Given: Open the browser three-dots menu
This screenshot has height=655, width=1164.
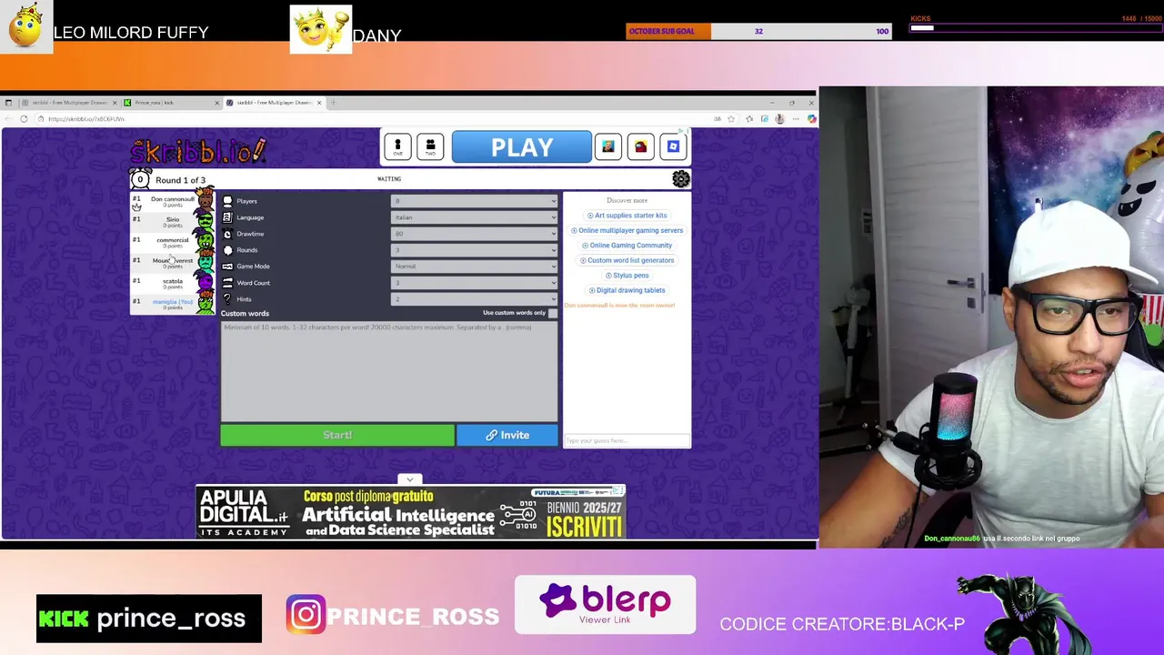Looking at the screenshot, I should tap(796, 119).
